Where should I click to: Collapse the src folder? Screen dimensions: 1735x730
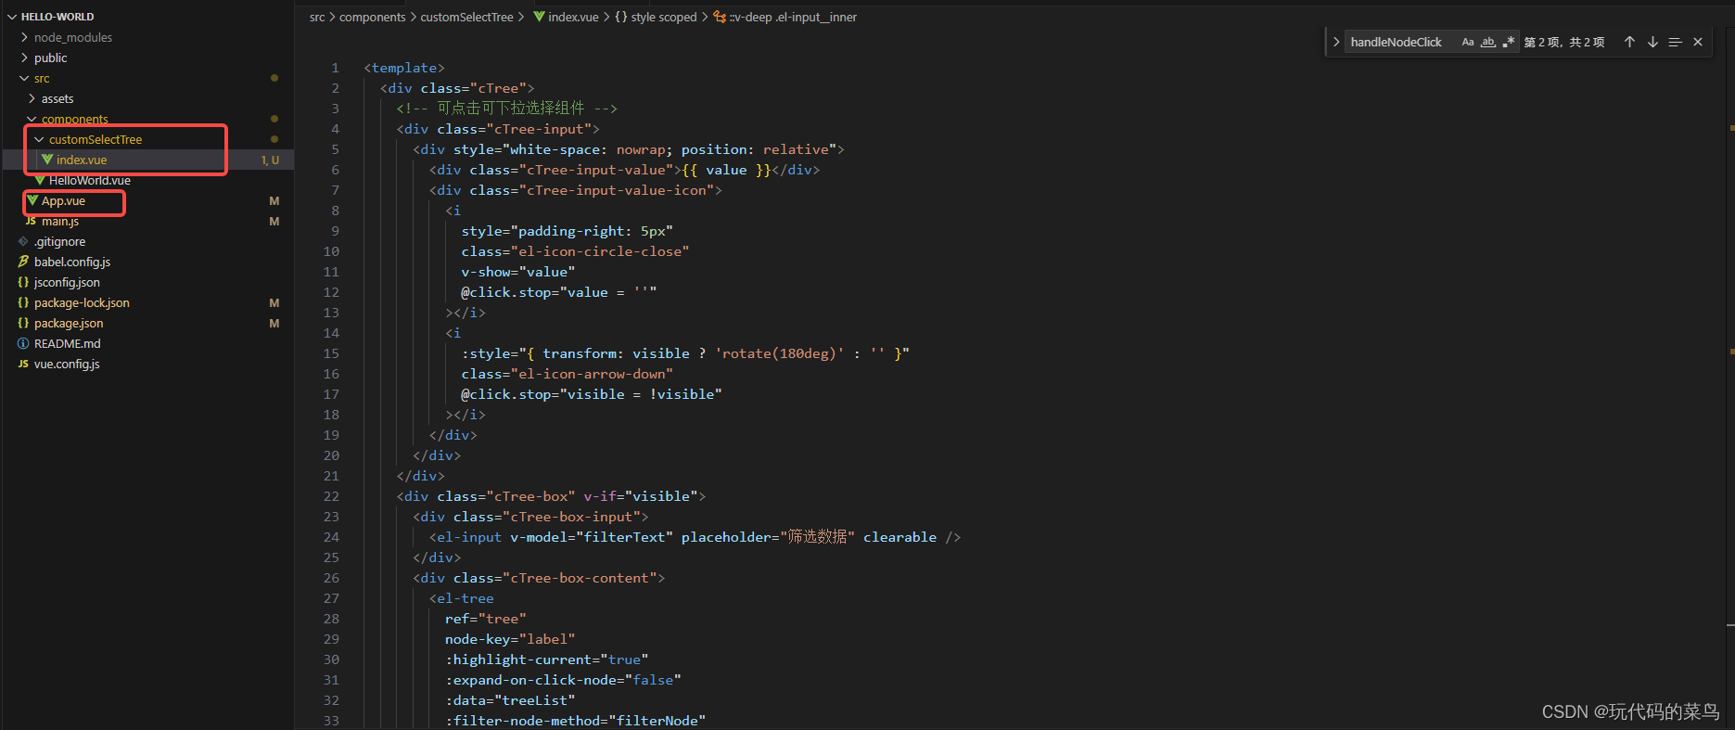[x=24, y=78]
